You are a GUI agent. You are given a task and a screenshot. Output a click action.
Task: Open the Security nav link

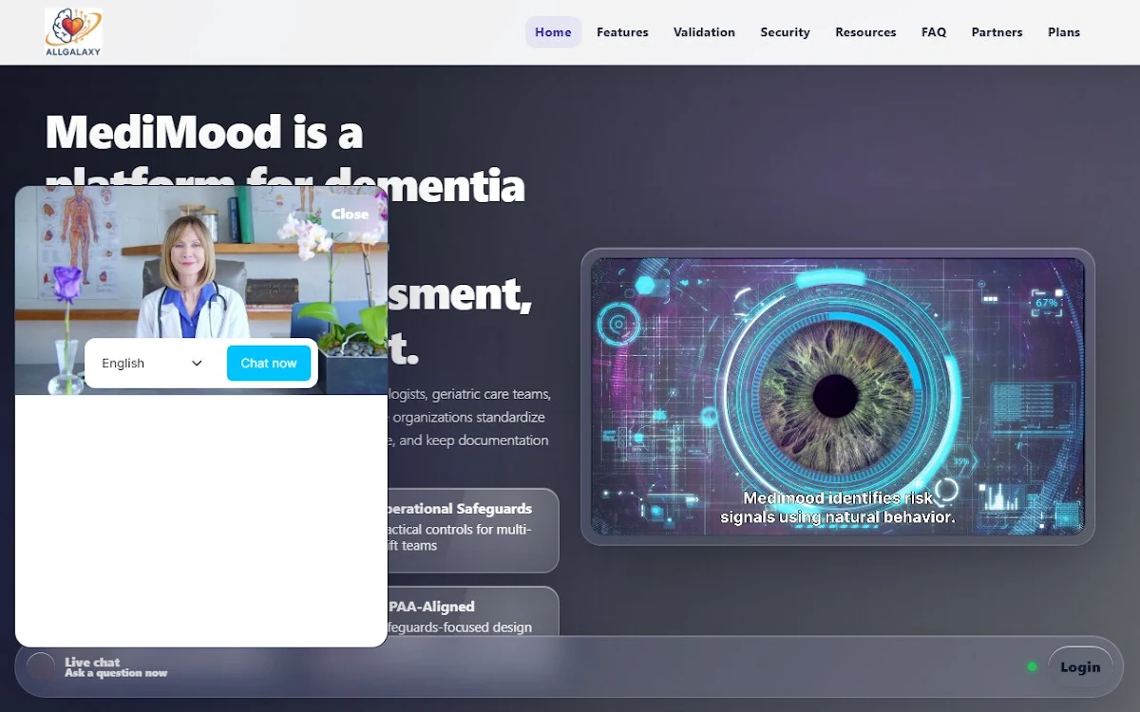pyautogui.click(x=785, y=32)
